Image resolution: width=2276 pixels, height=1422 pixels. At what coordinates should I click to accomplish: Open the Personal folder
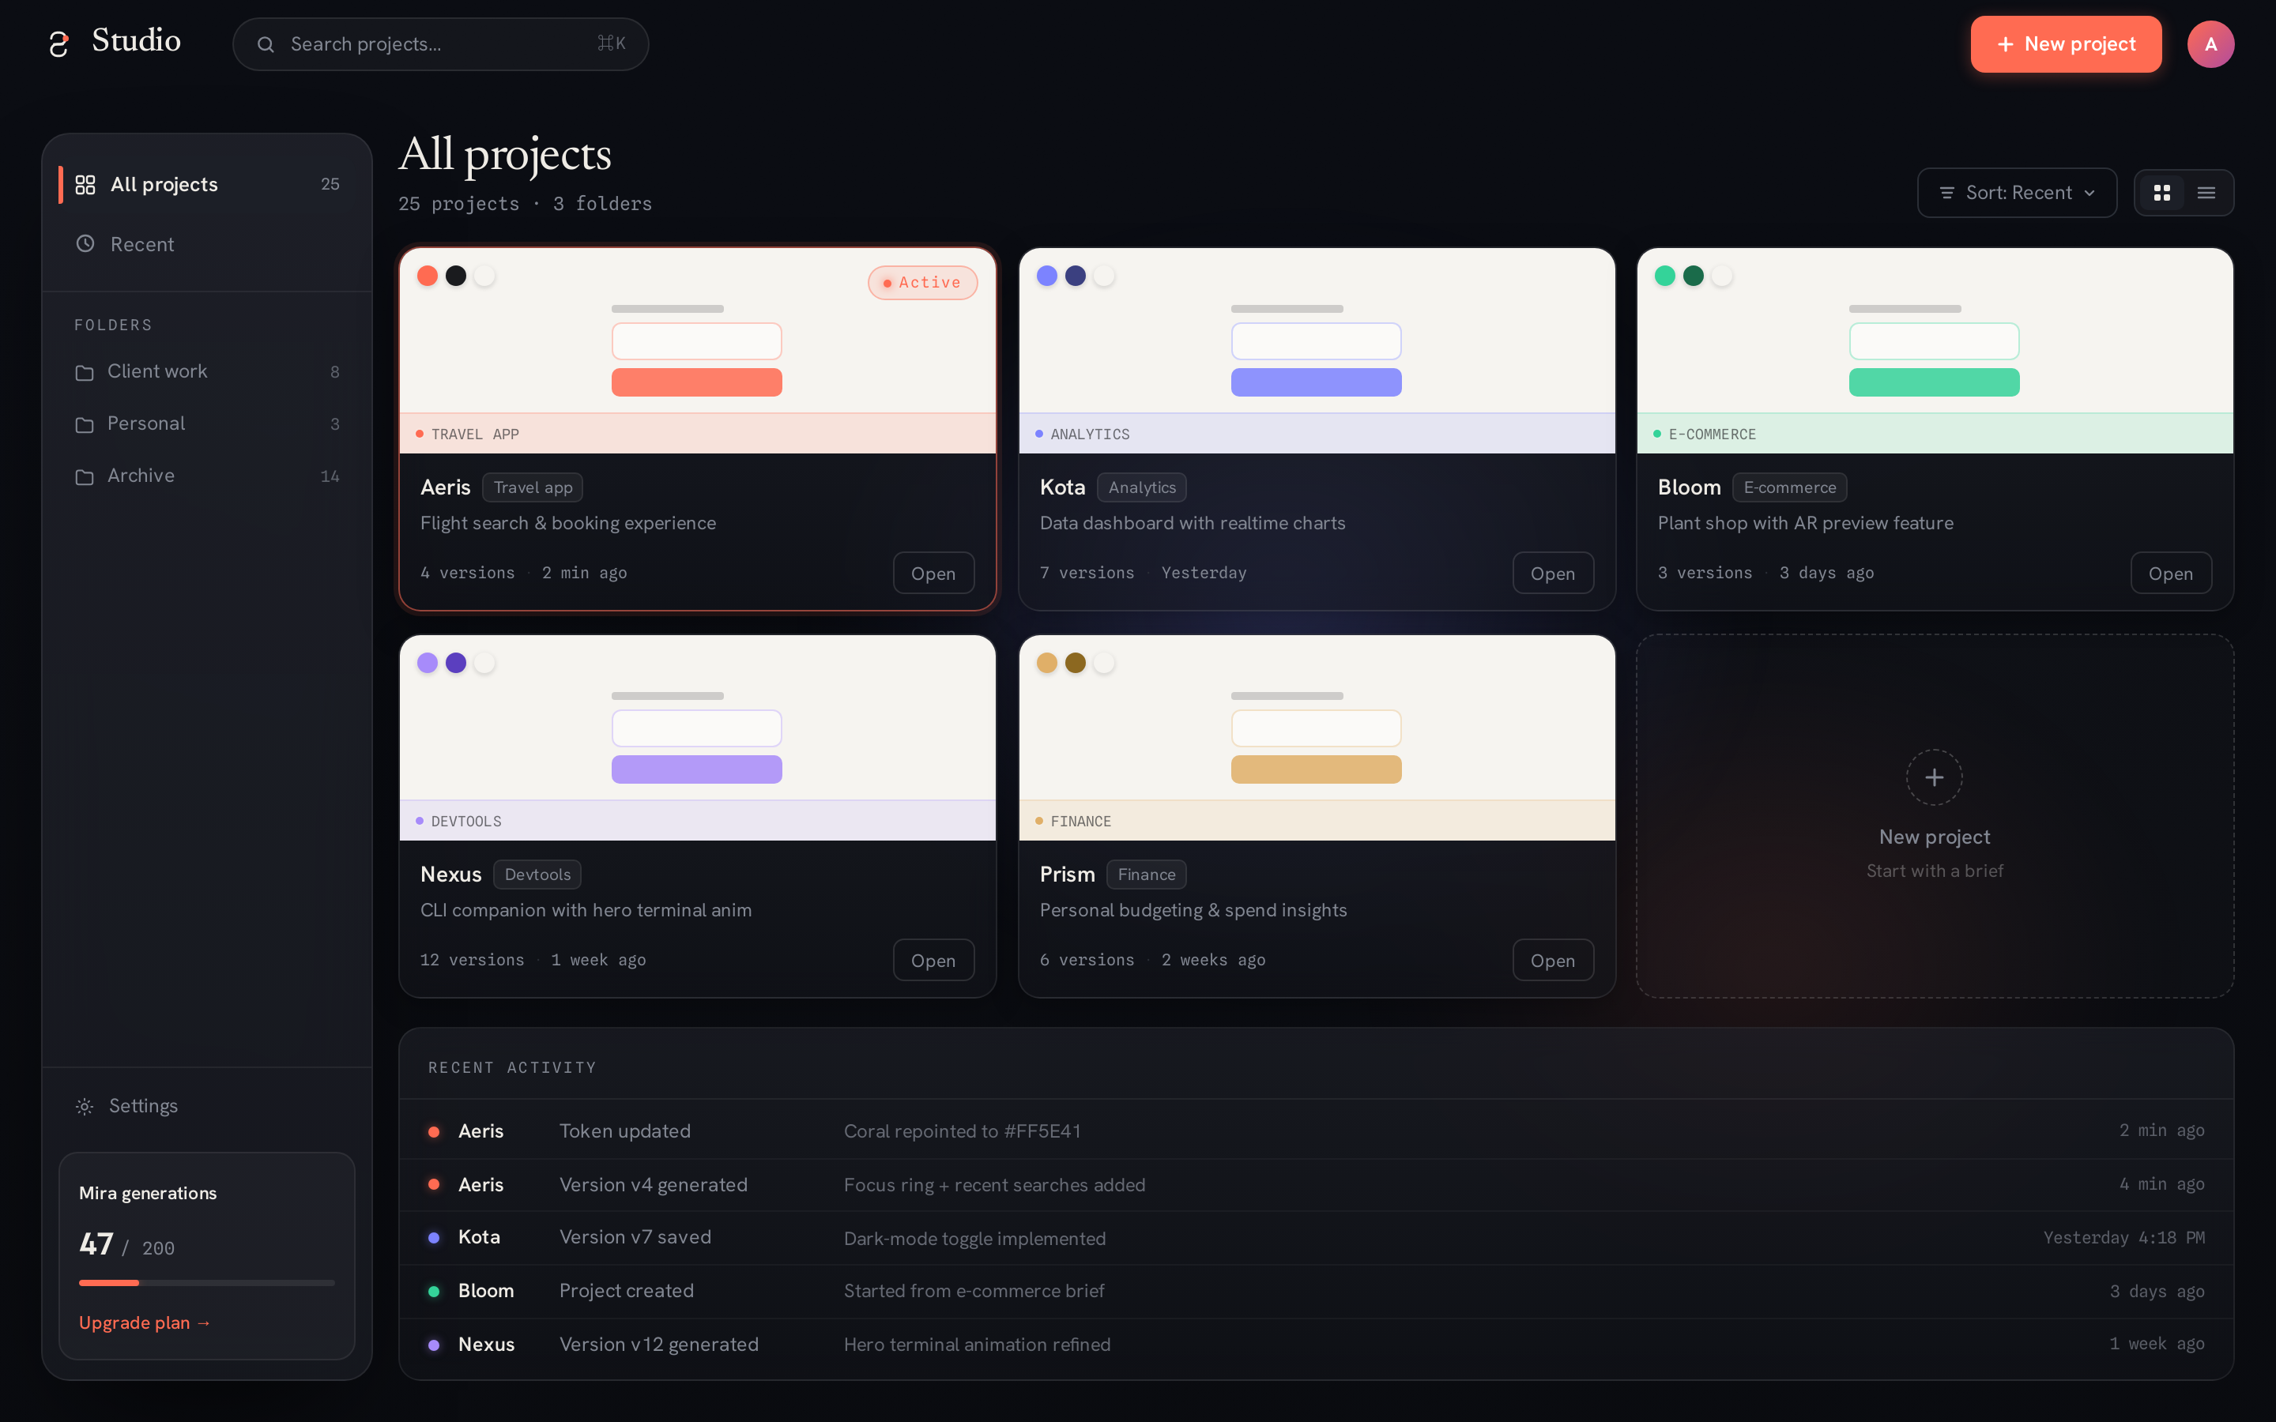(x=207, y=424)
